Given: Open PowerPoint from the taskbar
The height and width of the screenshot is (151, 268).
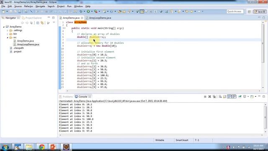Looking at the screenshot, I should [x=54, y=147].
